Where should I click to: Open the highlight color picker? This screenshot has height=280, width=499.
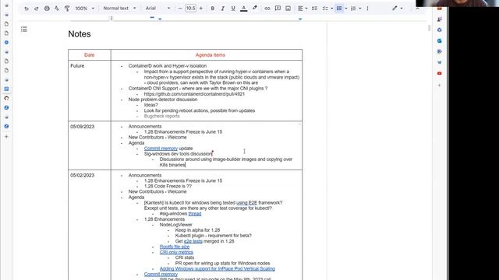point(255,9)
